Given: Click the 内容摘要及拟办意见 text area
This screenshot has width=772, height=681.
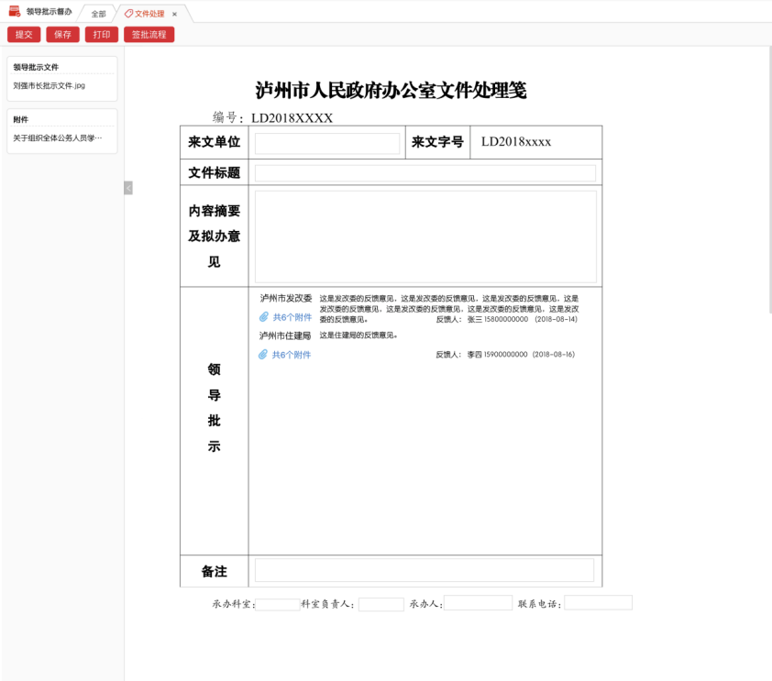Looking at the screenshot, I should pos(425,236).
